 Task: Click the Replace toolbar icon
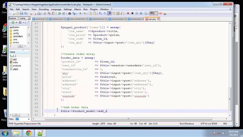[74, 14]
